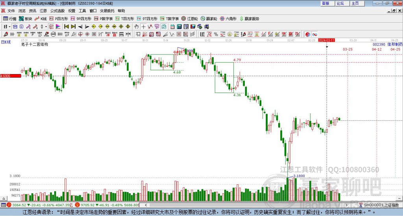Open the 9T四方形 tool
This screenshot has height=216, width=403.
147,19
